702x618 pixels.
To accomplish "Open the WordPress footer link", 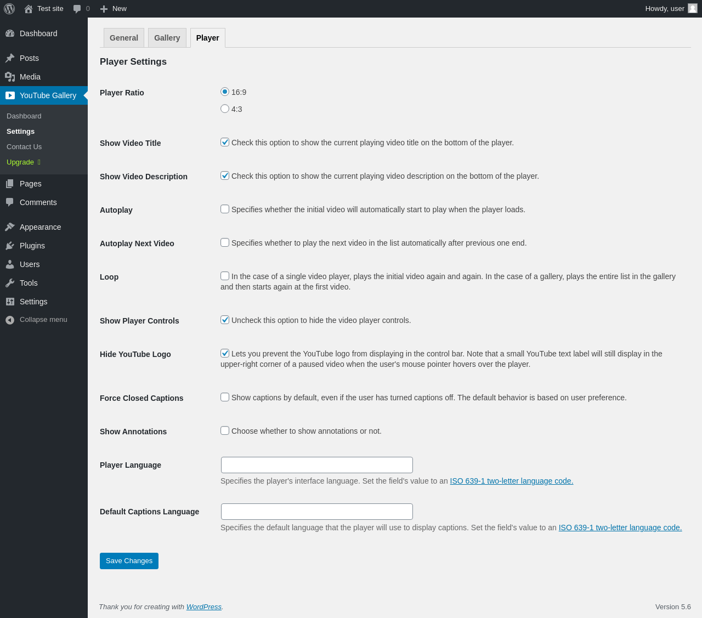I will coord(204,607).
